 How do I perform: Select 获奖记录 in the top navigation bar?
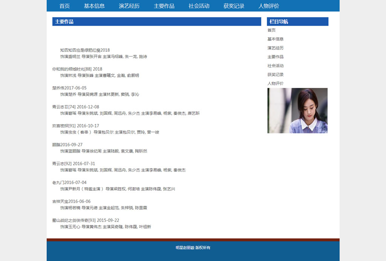click(x=234, y=6)
